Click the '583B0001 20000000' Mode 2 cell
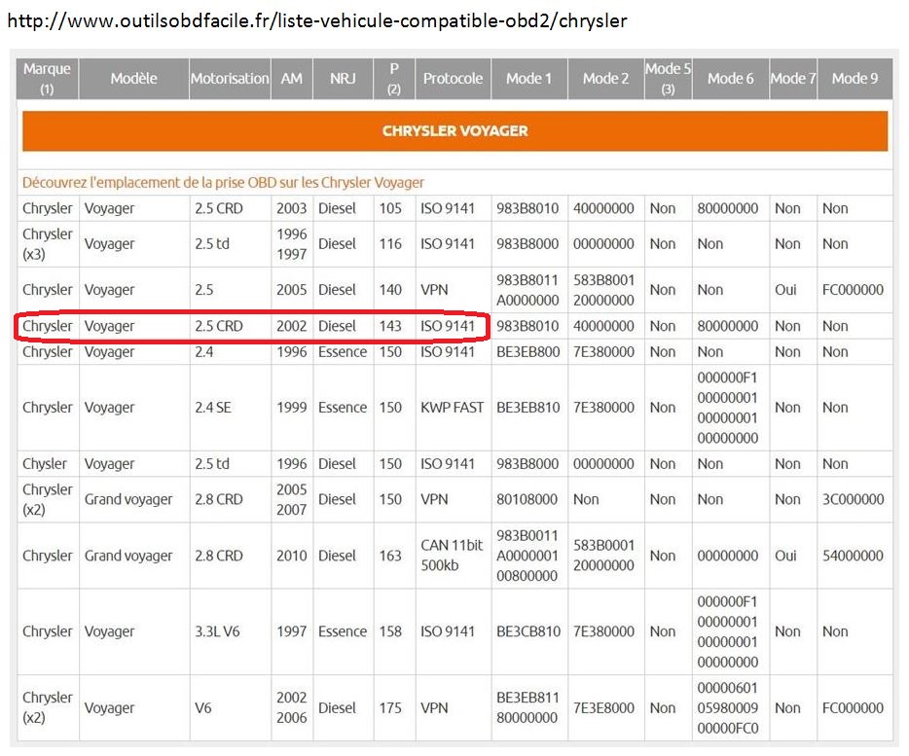The image size is (909, 756). tap(604, 556)
